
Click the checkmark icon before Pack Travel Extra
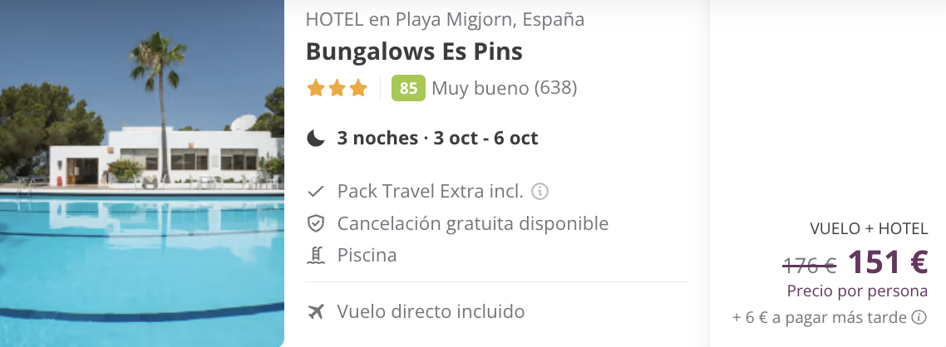[316, 192]
